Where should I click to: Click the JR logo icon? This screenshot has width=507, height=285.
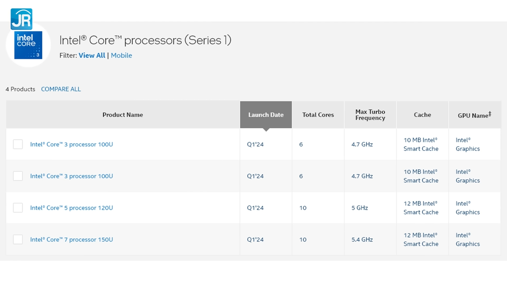pyautogui.click(x=21, y=18)
